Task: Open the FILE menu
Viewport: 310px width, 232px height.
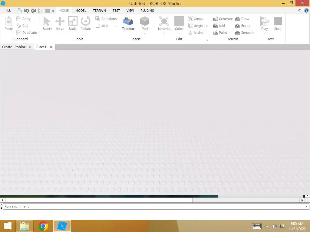Action: [x=8, y=11]
